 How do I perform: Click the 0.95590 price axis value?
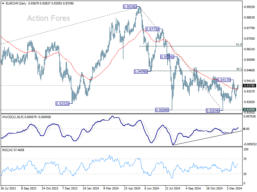tap(250, 60)
